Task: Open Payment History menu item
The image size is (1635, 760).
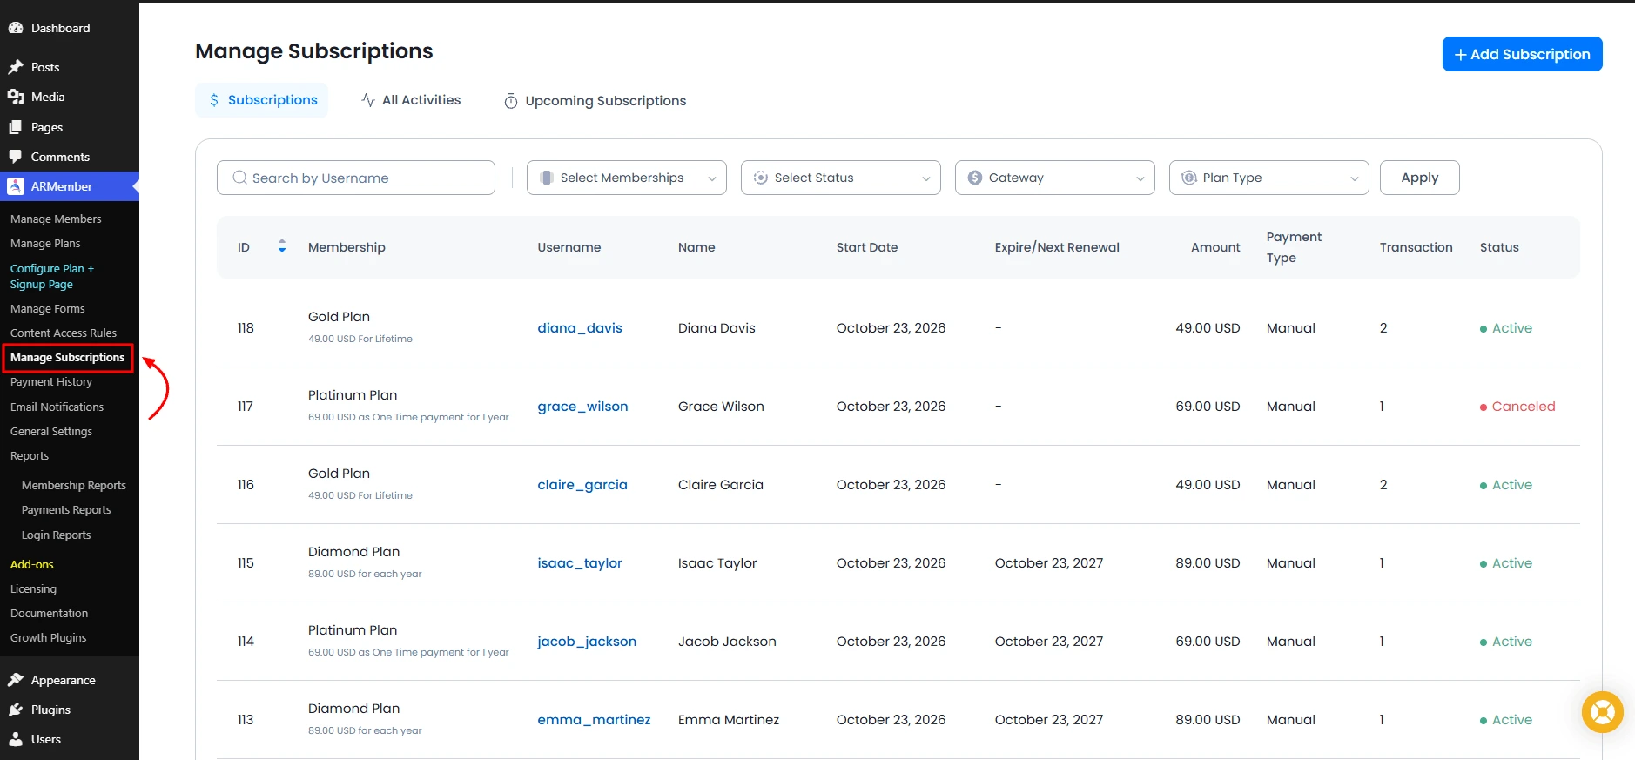Action: pyautogui.click(x=51, y=381)
